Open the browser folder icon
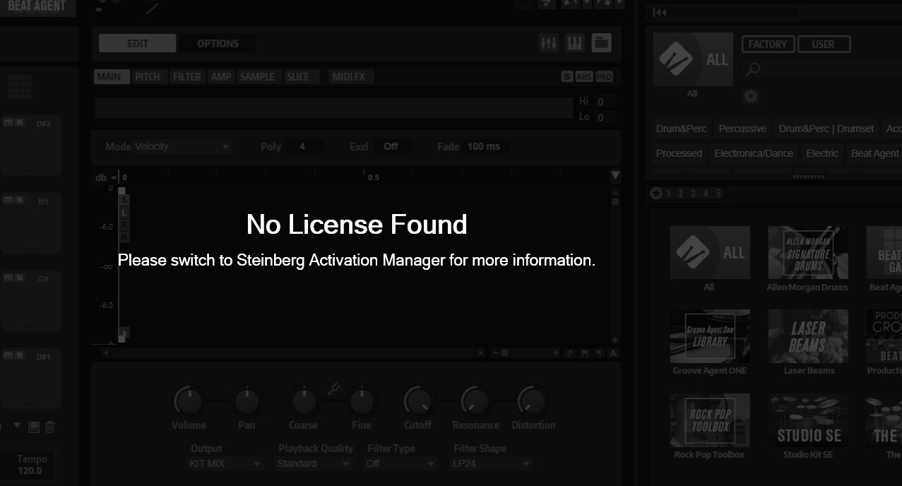This screenshot has width=902, height=486. tap(601, 43)
